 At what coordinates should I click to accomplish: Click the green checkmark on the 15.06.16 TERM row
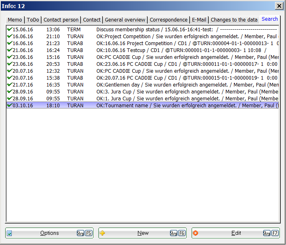(9, 29)
